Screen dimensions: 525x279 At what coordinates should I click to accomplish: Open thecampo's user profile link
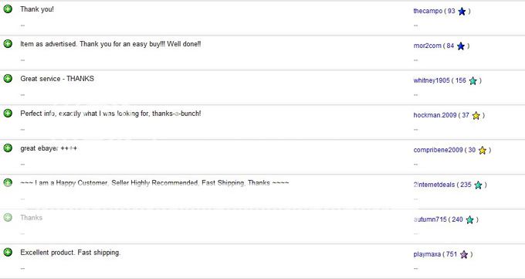tap(428, 11)
